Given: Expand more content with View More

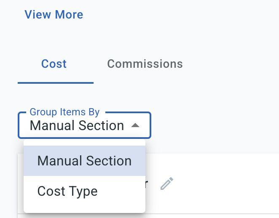Looking at the screenshot, I should (x=54, y=15).
